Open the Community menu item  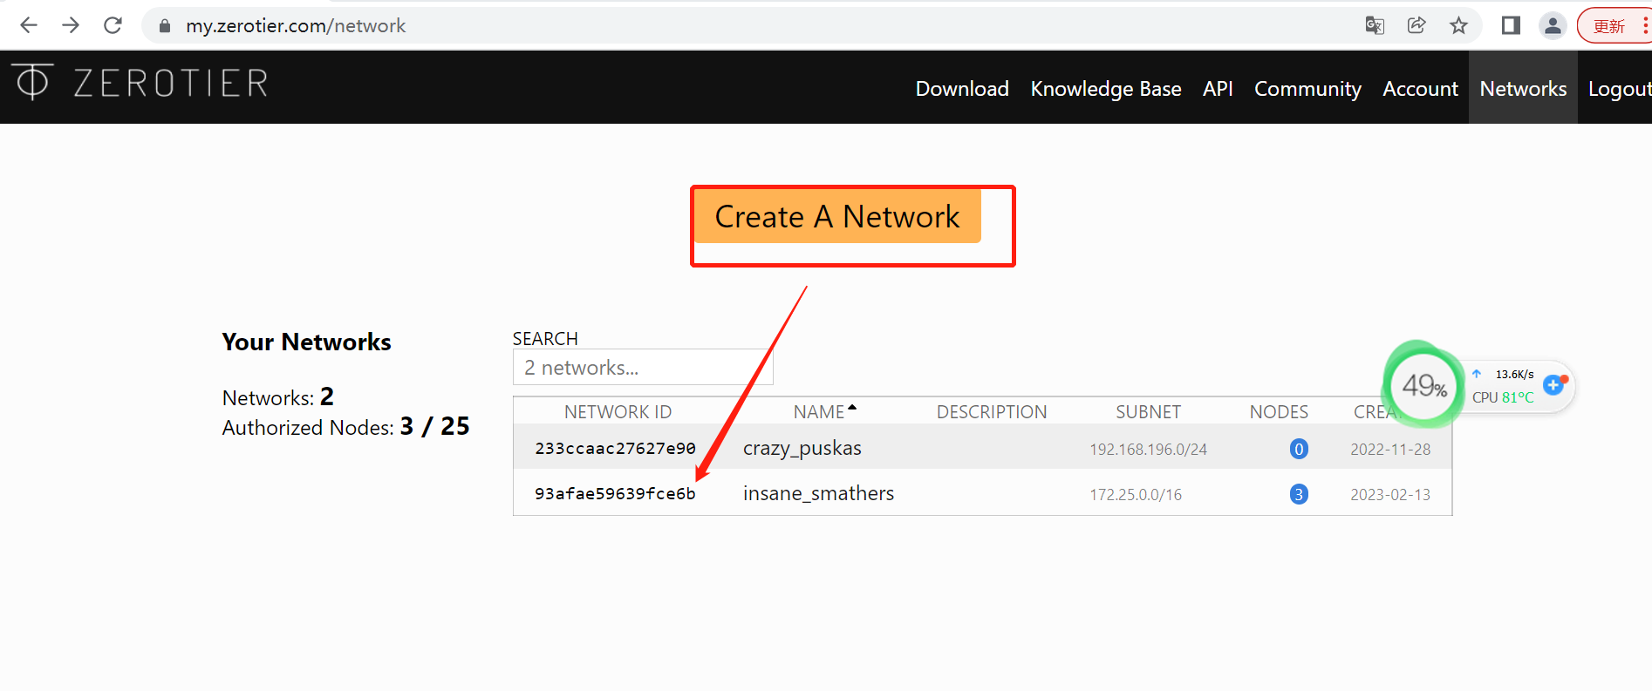1307,89
